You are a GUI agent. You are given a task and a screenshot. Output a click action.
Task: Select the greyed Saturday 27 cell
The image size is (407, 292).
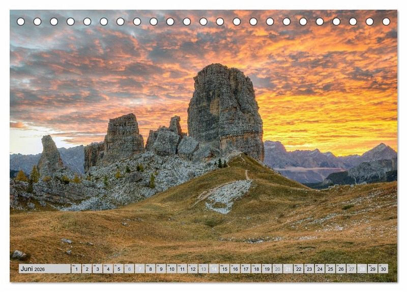352,269
